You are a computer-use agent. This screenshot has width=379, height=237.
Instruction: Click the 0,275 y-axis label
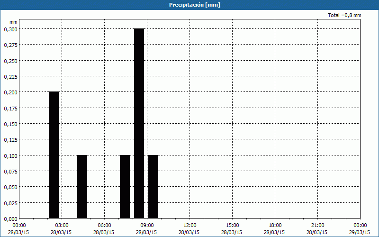coord(10,45)
